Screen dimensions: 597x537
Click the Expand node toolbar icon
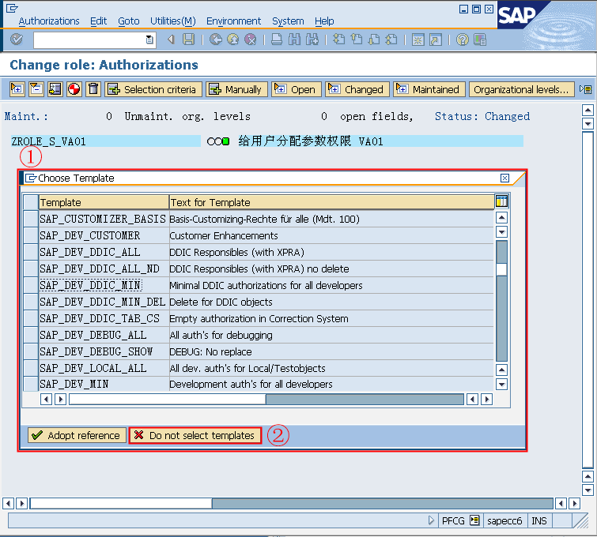pyautogui.click(x=17, y=89)
